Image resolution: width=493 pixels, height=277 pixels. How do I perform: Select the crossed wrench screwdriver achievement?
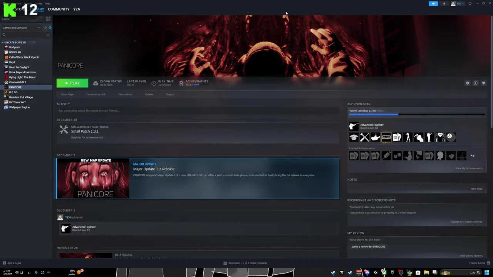tap(364, 137)
